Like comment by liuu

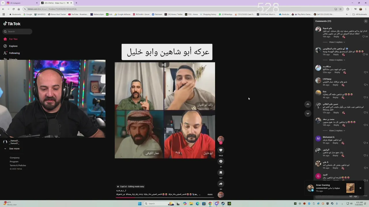(365, 97)
